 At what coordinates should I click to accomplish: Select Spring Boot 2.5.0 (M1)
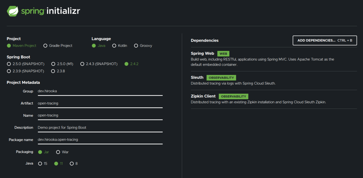point(62,64)
